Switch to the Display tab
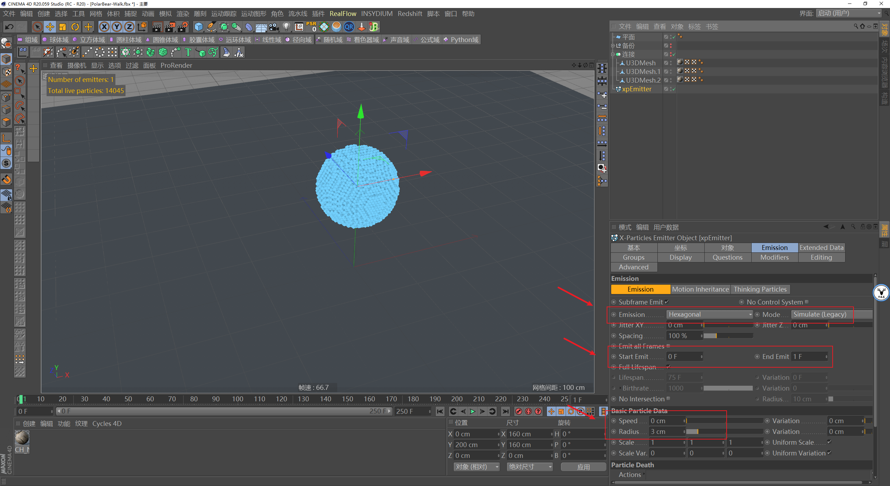 tap(680, 257)
